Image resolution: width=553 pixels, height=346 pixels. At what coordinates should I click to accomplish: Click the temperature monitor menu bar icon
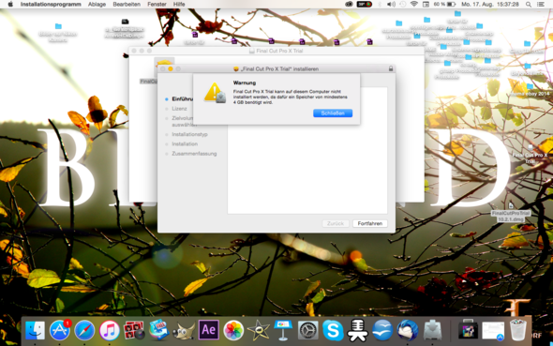point(364,5)
